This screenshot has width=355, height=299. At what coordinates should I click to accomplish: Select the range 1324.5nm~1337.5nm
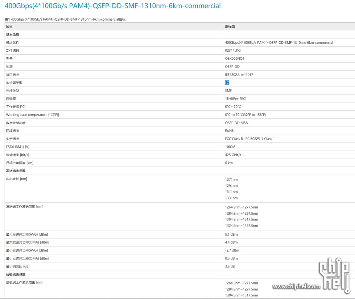click(x=242, y=226)
